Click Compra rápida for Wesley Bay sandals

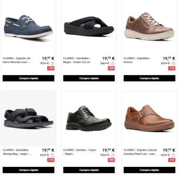tap(28, 170)
